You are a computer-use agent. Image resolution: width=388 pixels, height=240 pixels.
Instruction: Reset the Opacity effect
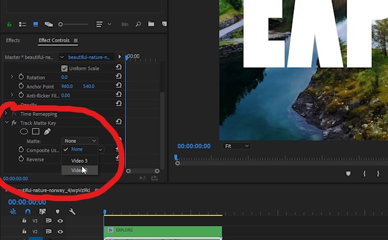pyautogui.click(x=119, y=103)
